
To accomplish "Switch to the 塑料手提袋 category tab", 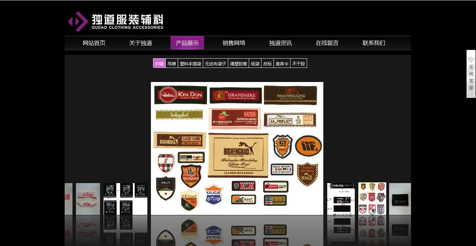I will click(190, 63).
